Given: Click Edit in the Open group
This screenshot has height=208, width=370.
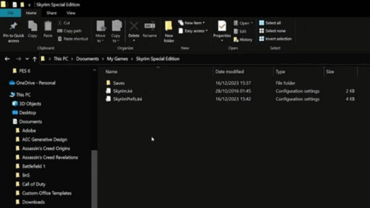Looking at the screenshot, I should click(240, 31).
